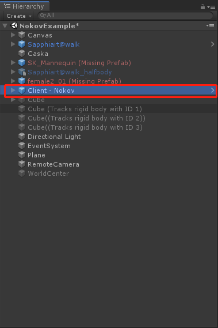Select the Hierarchy tab
The image size is (218, 328).
pyautogui.click(x=25, y=6)
